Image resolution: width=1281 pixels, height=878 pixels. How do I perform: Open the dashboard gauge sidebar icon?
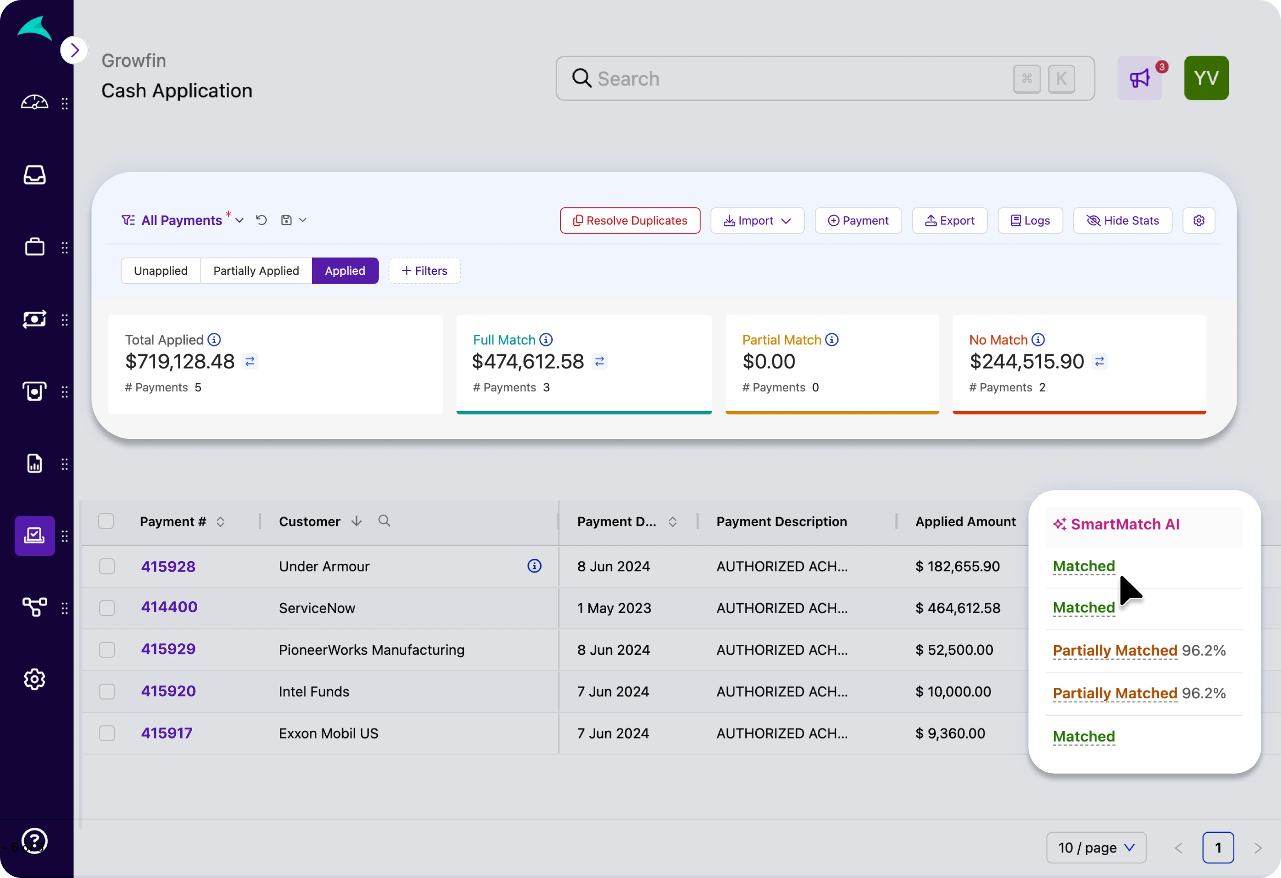(x=34, y=102)
